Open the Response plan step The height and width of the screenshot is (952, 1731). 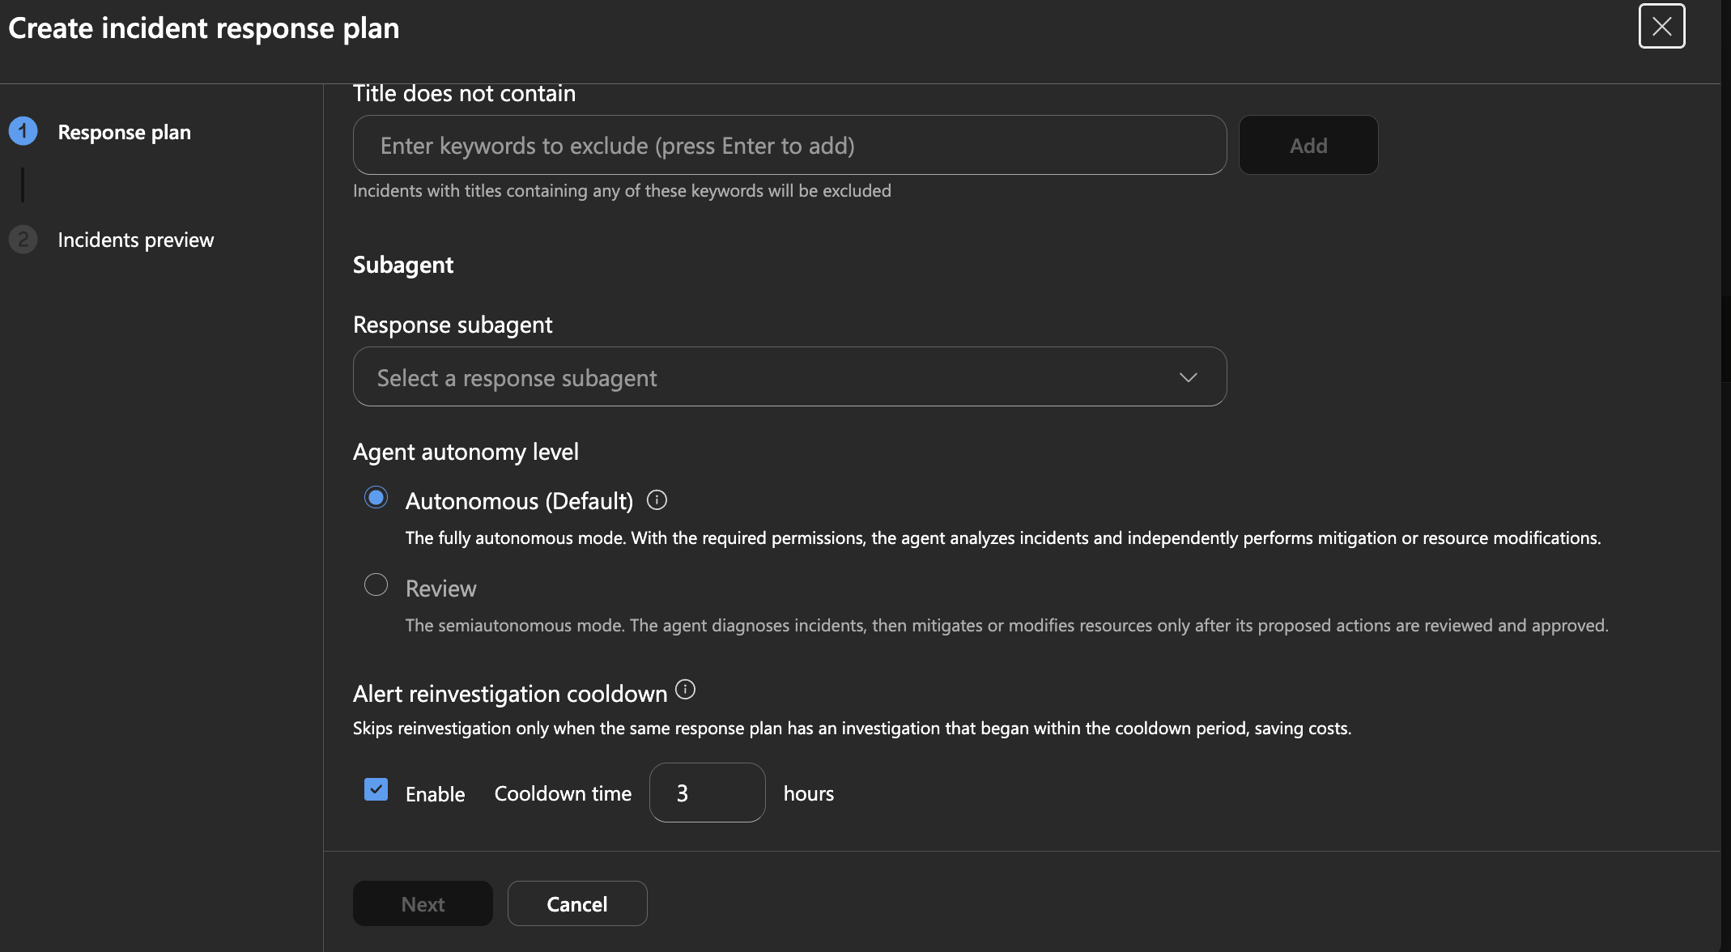(x=124, y=132)
